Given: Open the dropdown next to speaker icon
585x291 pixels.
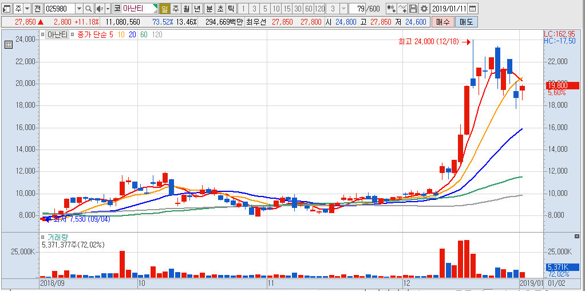Looking at the screenshot, I should coord(108,8).
